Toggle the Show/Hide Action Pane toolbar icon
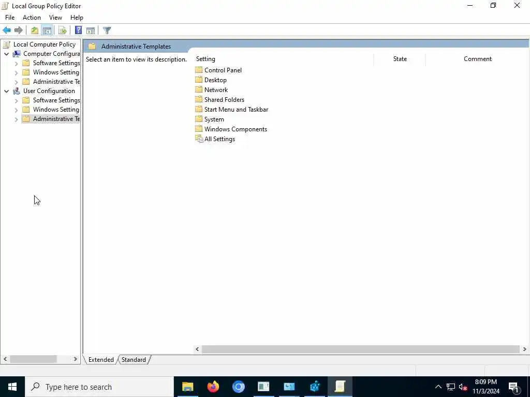 coord(91,30)
